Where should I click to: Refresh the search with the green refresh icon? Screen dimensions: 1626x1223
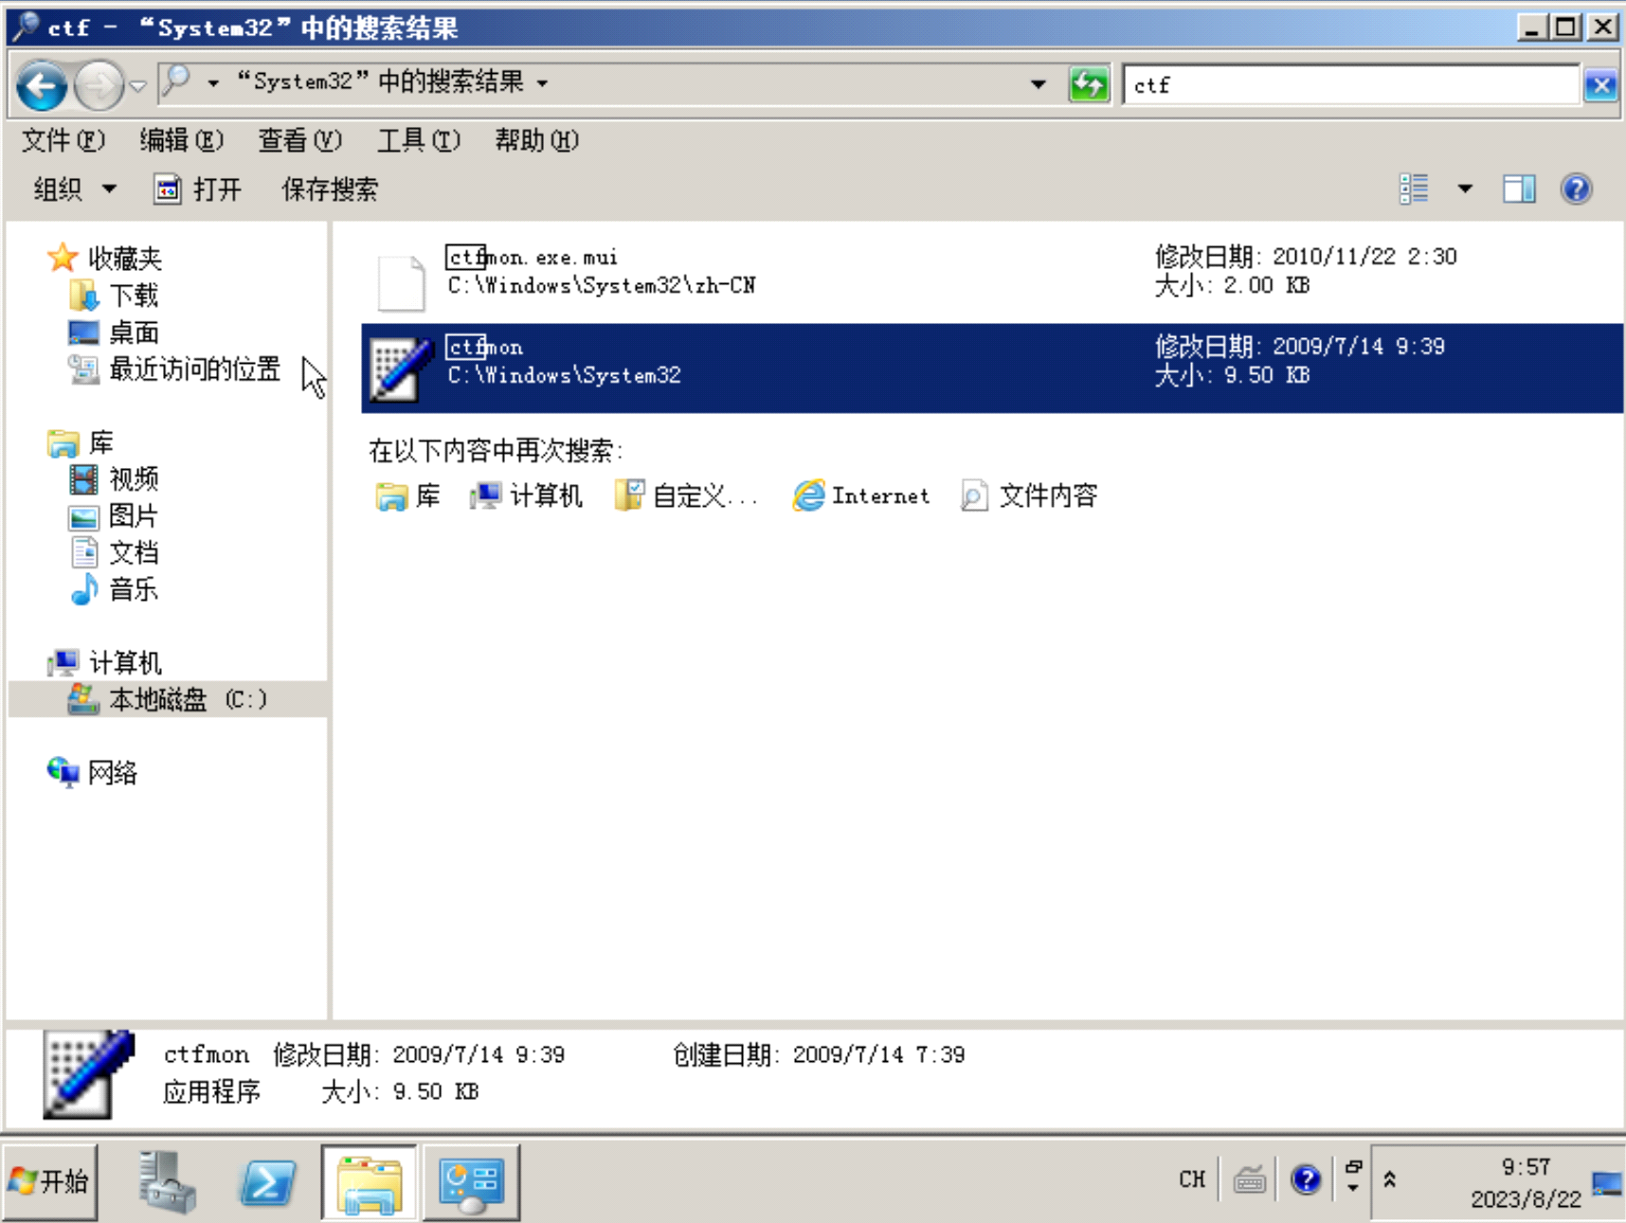click(x=1089, y=83)
